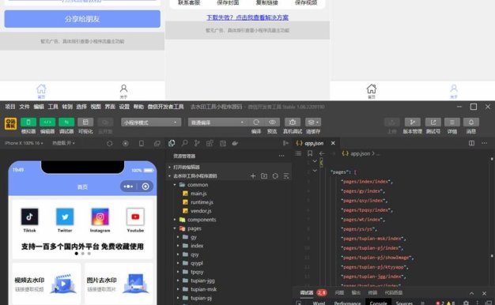Viewport: 495px width, 305px height.
Task: Expand the components folder
Action: [202, 220]
